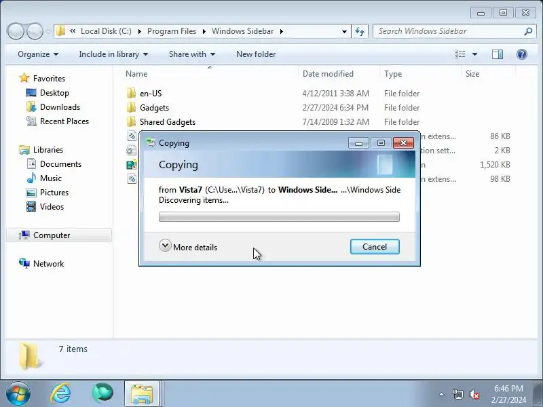Click the muted volume tray icon
Viewport: 543px width, 407px height.
(474, 394)
